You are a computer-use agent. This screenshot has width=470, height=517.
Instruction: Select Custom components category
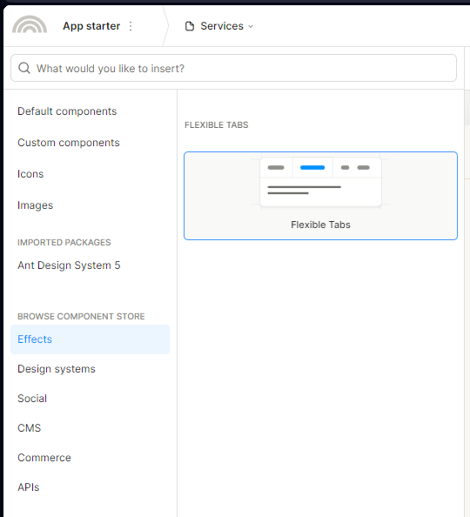tap(68, 143)
